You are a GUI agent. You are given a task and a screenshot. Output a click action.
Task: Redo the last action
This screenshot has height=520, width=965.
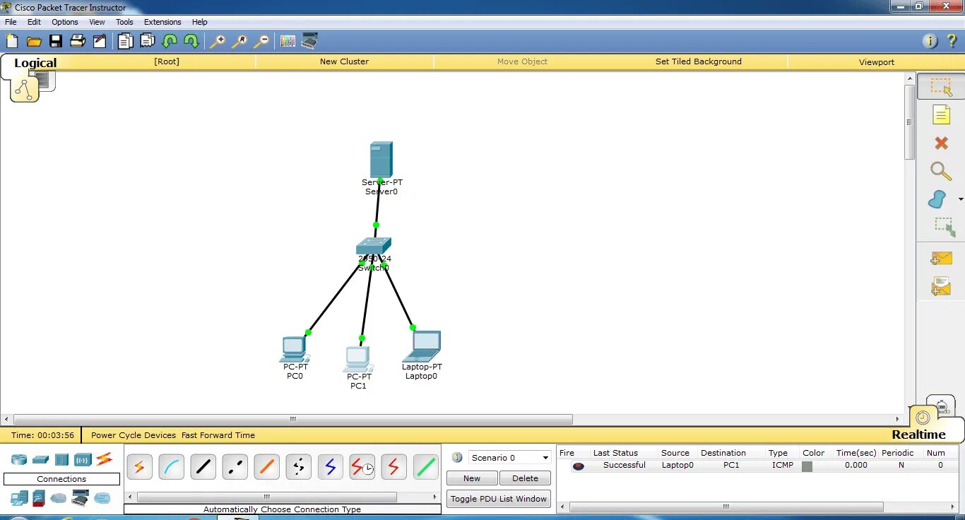[x=191, y=41]
